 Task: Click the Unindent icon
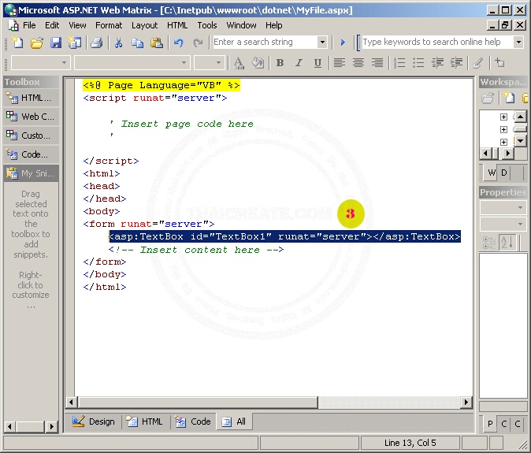click(437, 63)
